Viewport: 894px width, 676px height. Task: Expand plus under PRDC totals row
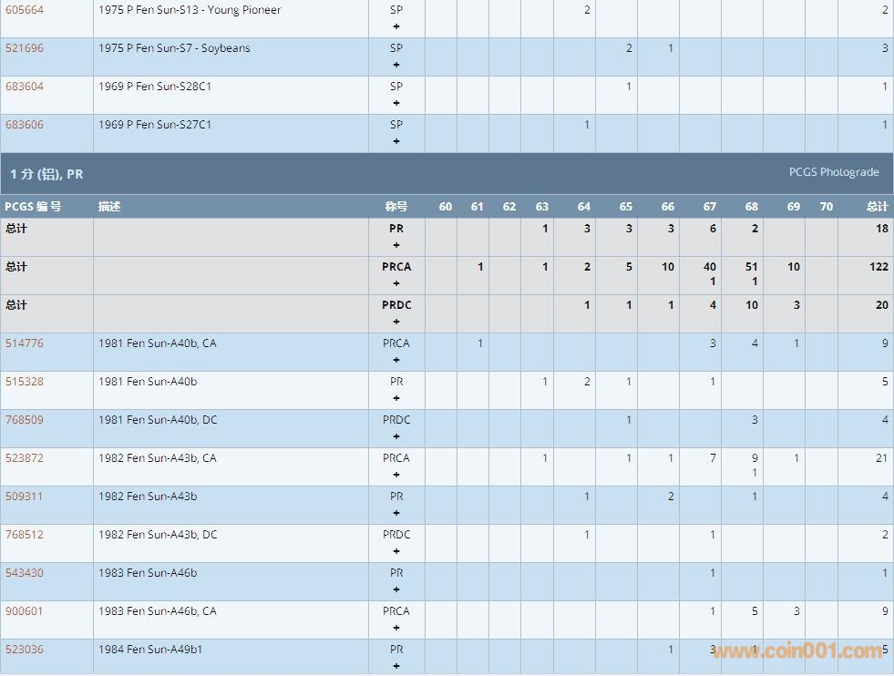pos(396,322)
